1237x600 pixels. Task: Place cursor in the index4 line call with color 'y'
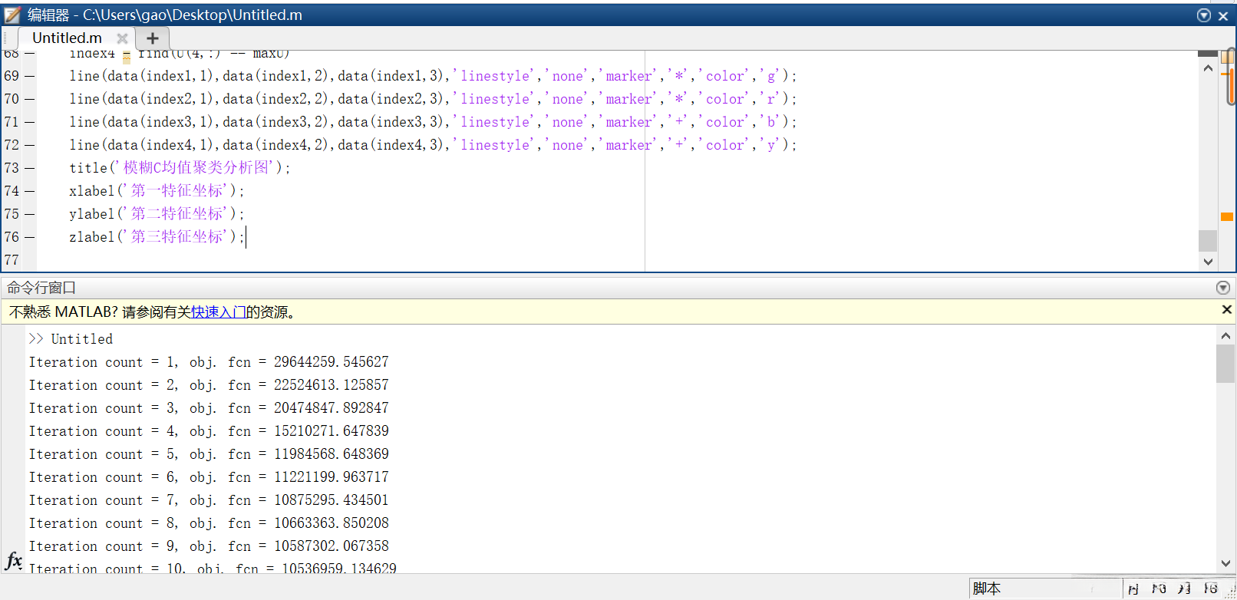pyautogui.click(x=433, y=145)
